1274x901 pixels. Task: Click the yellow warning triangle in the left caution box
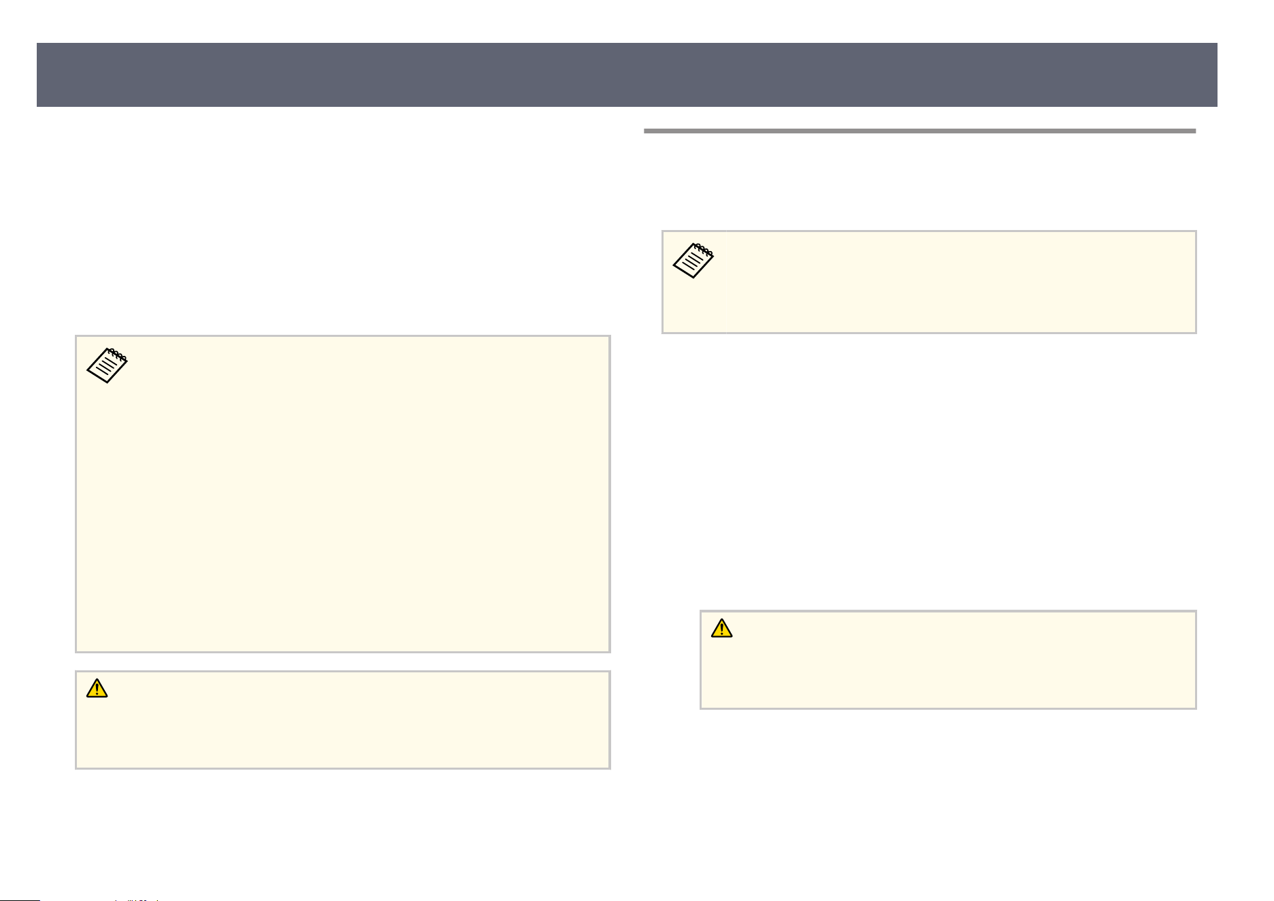(x=97, y=689)
